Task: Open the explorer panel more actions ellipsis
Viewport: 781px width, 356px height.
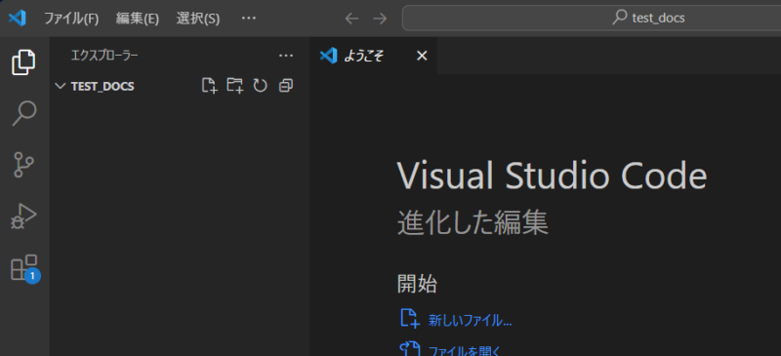Action: tap(285, 56)
